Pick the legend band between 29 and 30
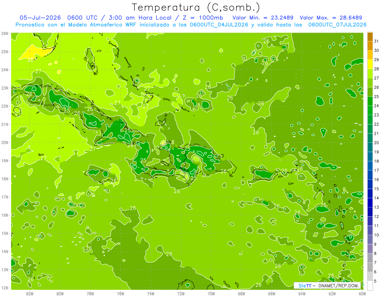This screenshot has height=298, width=385. tap(370, 55)
